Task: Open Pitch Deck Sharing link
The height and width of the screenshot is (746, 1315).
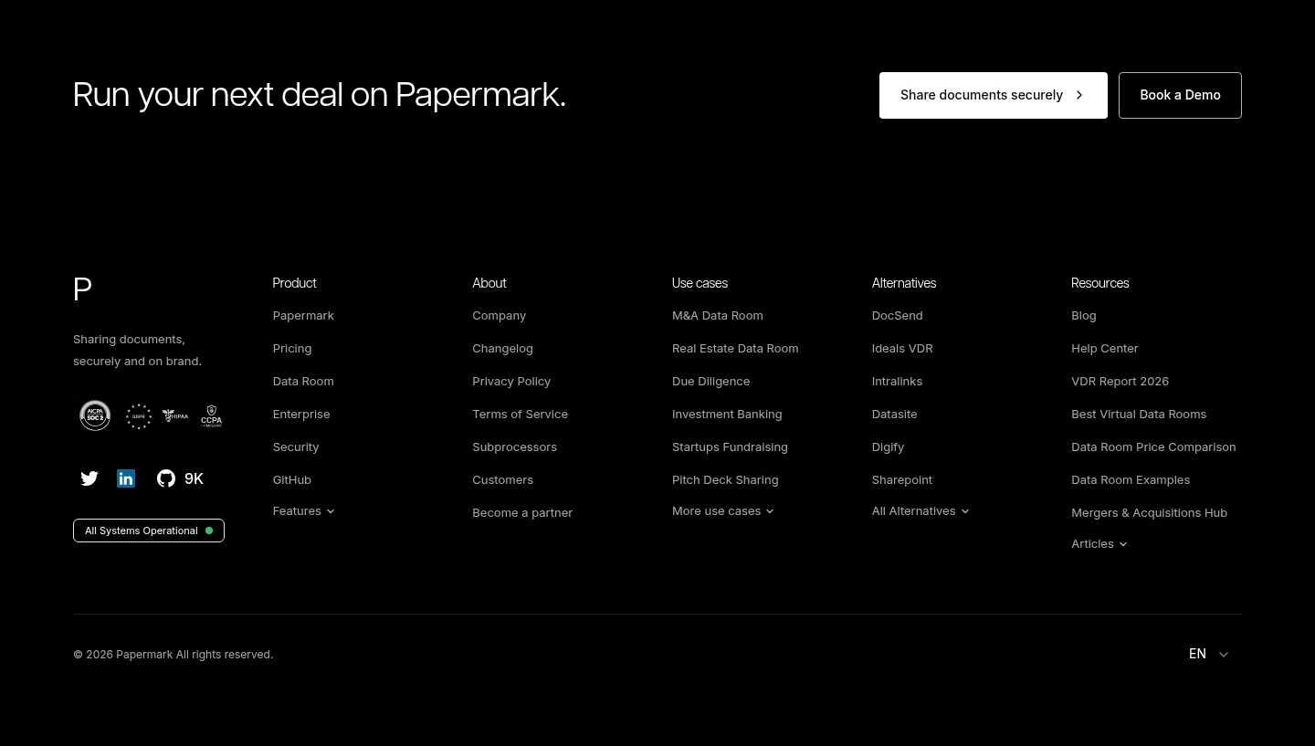Action: 725,479
